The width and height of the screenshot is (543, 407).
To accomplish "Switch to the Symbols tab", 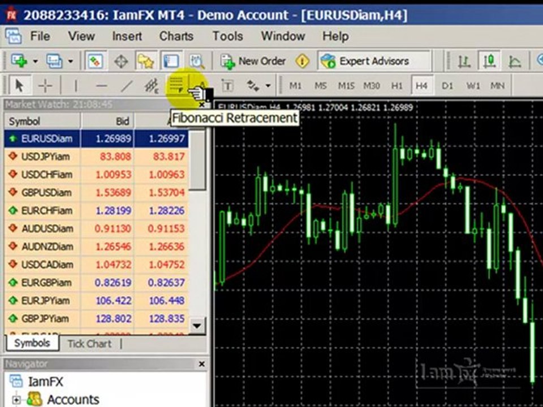I will pos(32,343).
